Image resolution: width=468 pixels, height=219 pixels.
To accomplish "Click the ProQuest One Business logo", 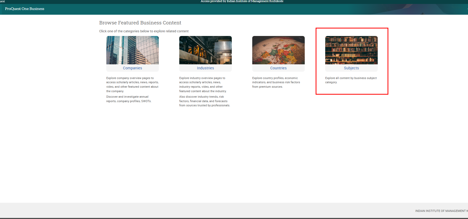I will pos(25,9).
